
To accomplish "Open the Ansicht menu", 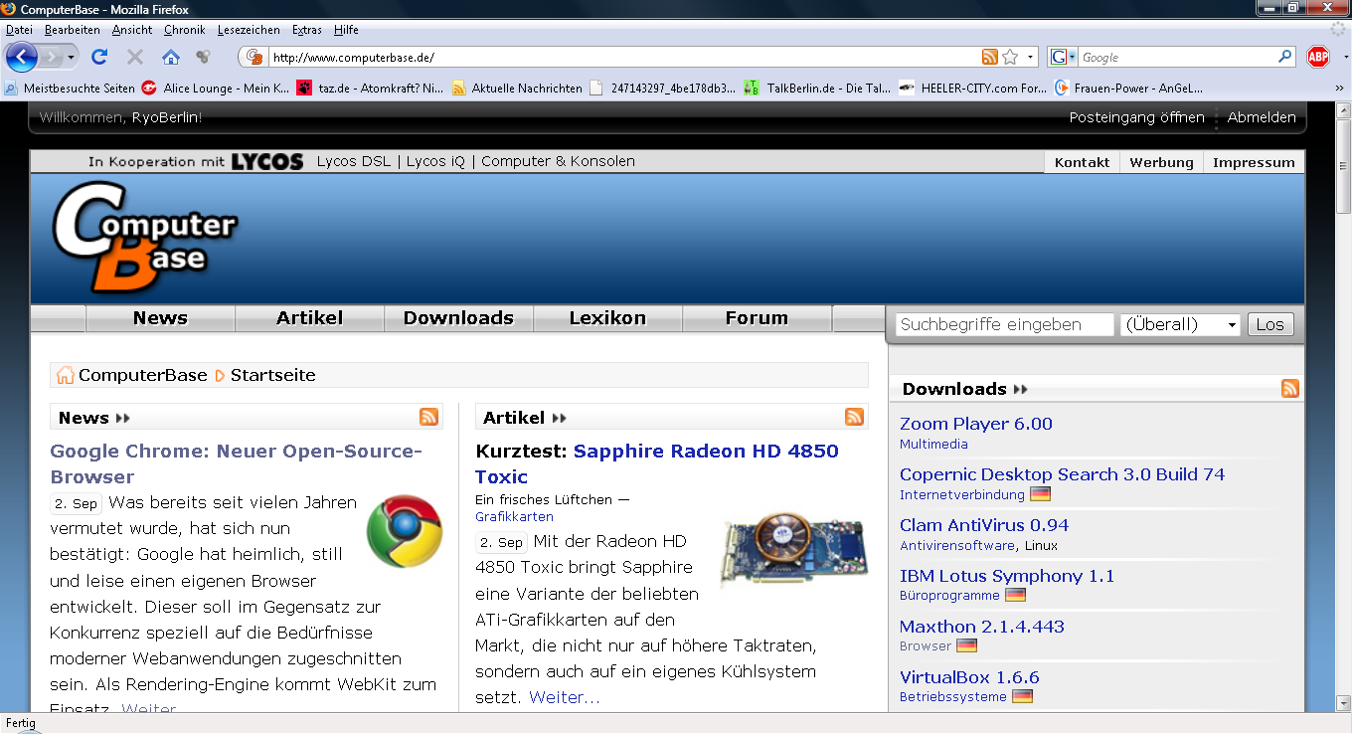I will [132, 30].
